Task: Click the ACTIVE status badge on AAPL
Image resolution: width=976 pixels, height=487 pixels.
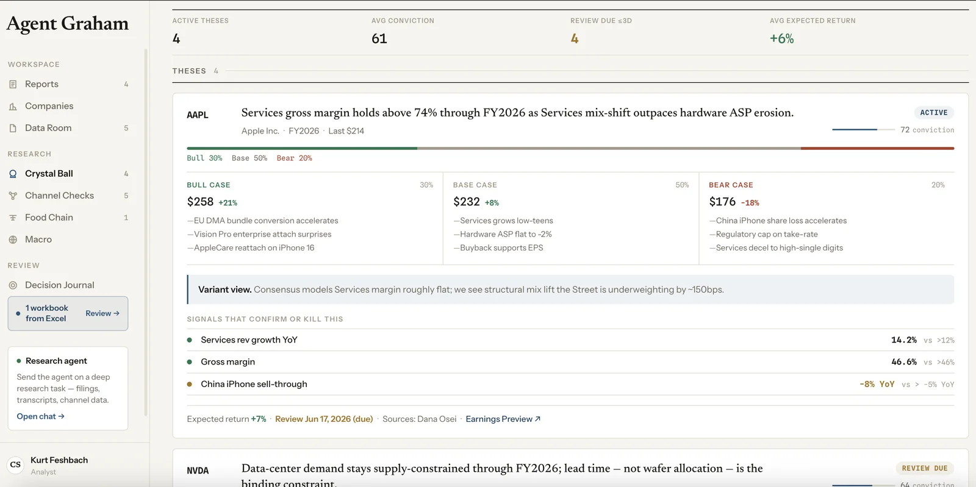Action: [934, 113]
